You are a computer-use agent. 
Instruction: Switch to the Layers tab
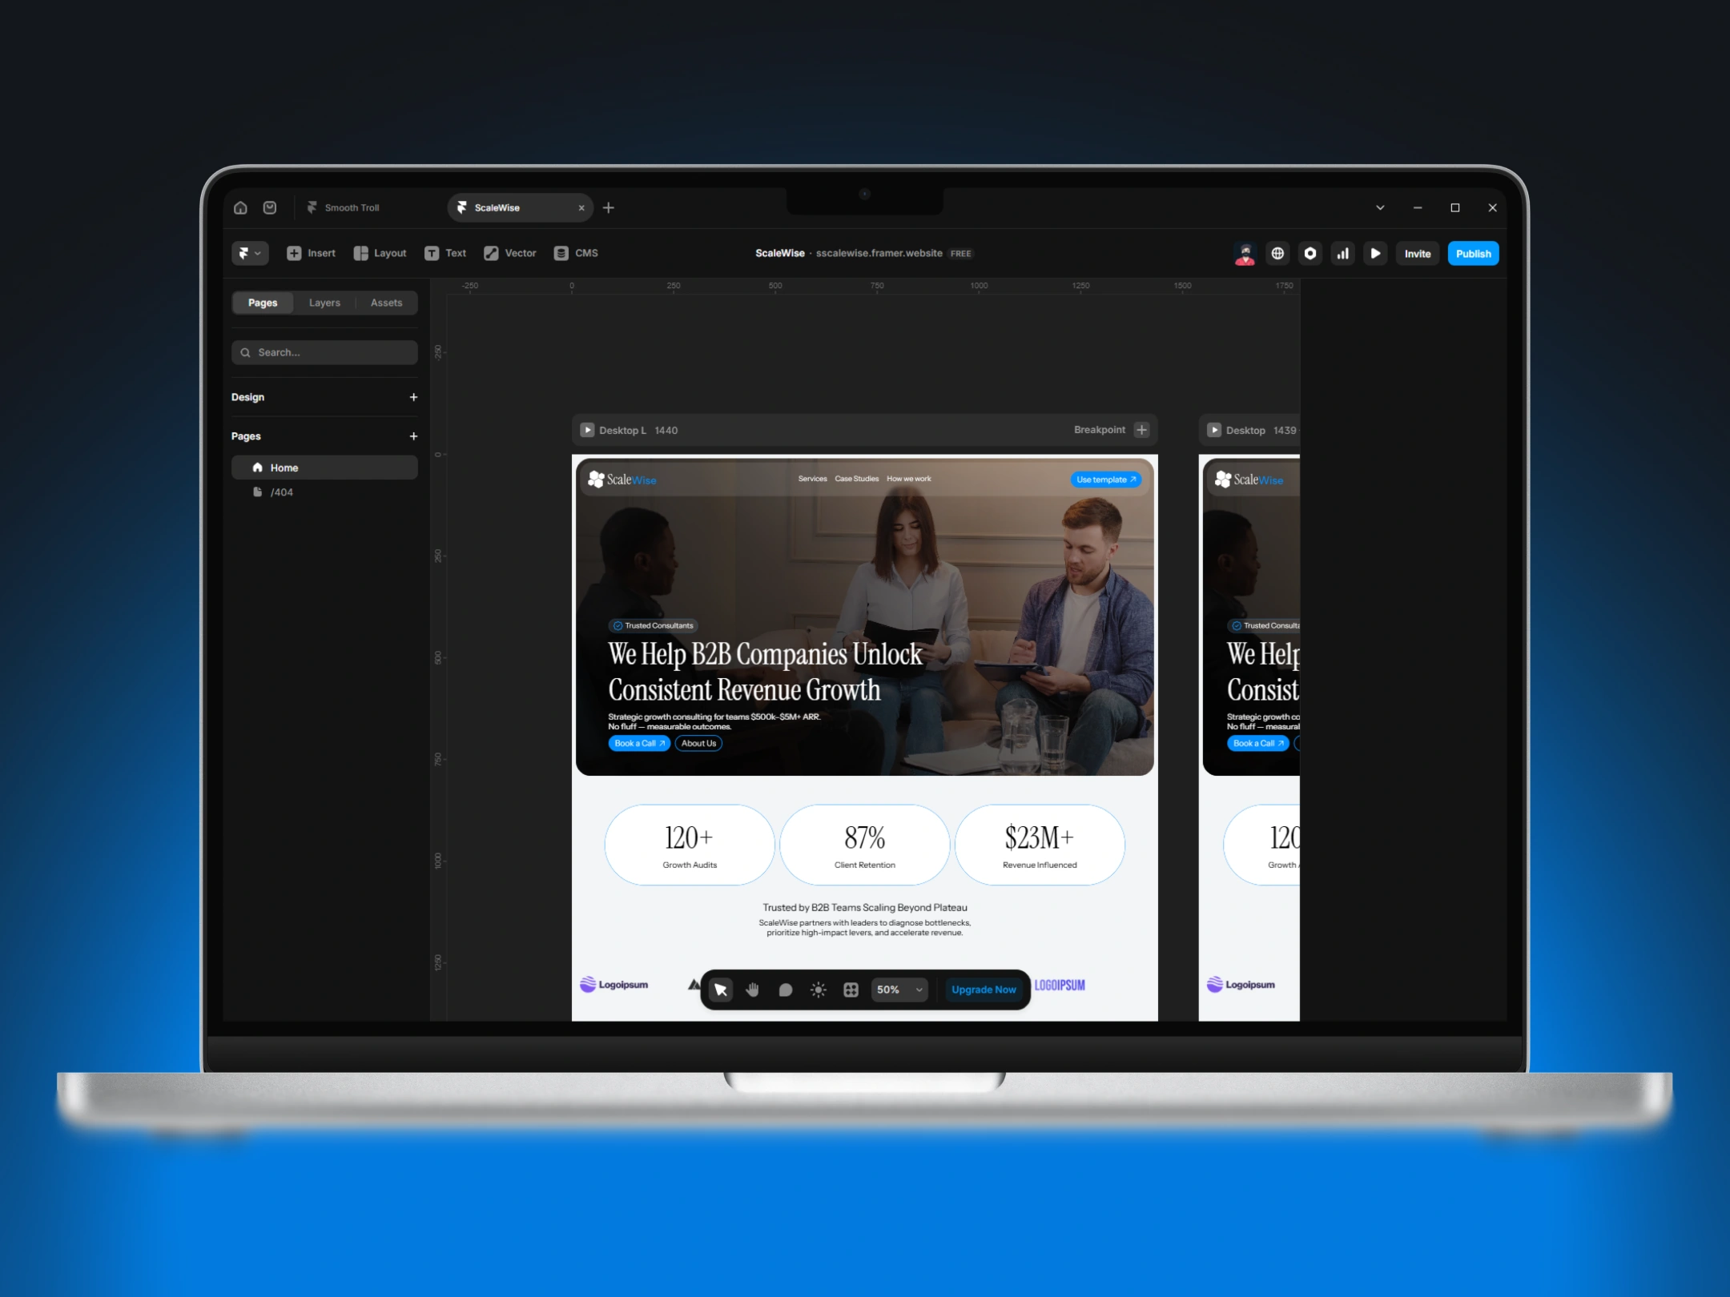point(324,303)
